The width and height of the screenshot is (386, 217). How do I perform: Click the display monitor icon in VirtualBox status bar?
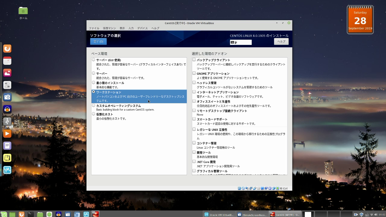[262, 188]
